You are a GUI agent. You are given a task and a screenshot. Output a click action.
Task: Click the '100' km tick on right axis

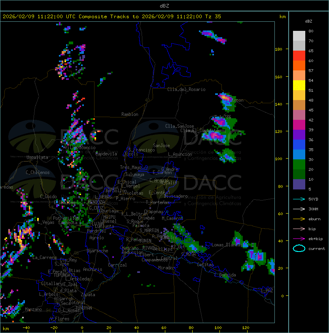point(278,159)
